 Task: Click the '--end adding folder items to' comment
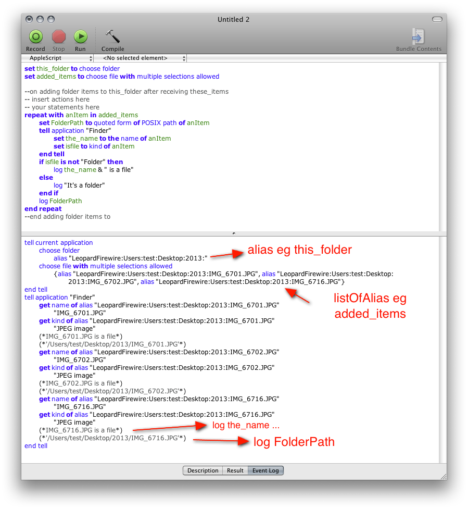tap(68, 217)
